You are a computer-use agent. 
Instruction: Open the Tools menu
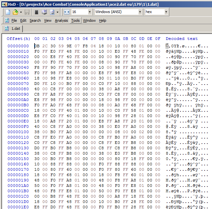[75, 21]
